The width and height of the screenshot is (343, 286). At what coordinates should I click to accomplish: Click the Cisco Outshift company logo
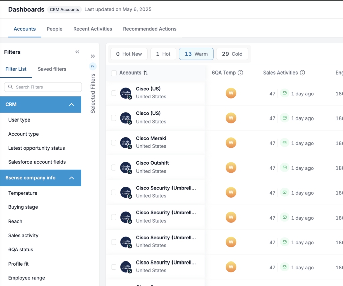[x=126, y=168]
